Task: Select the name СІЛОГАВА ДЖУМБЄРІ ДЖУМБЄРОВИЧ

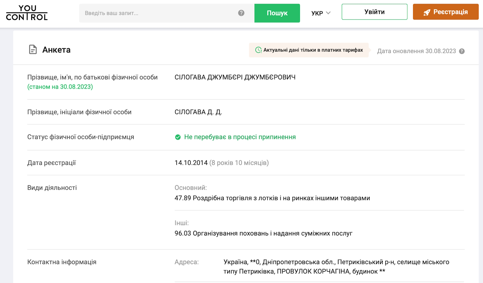Action: [235, 77]
